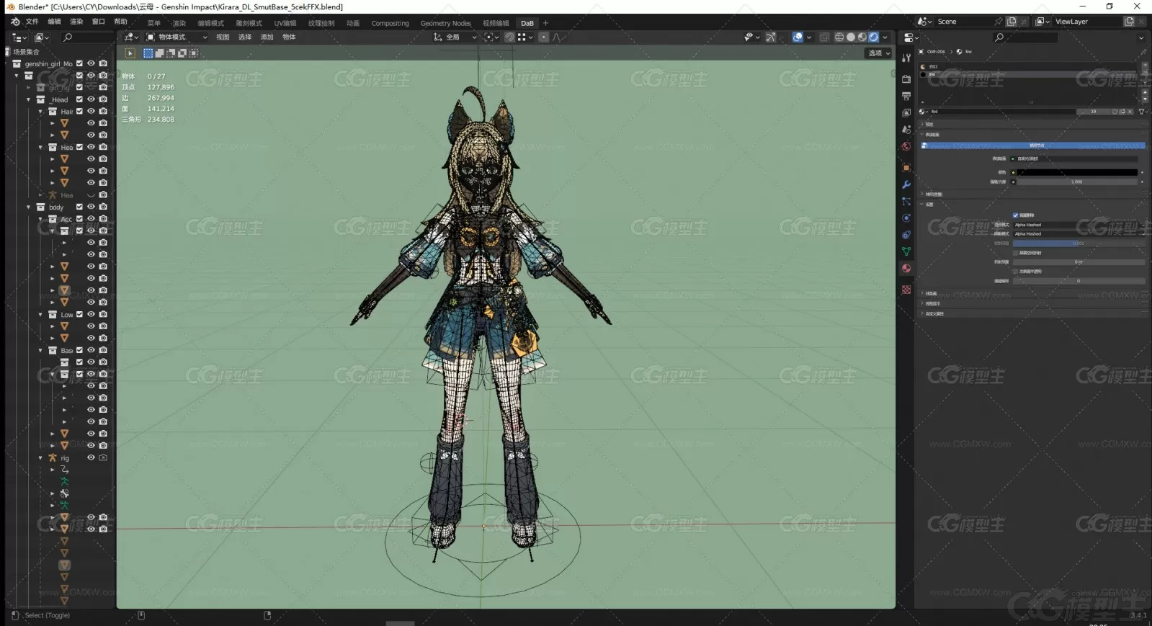
Task: Open the Output properties tab
Action: coord(906,96)
